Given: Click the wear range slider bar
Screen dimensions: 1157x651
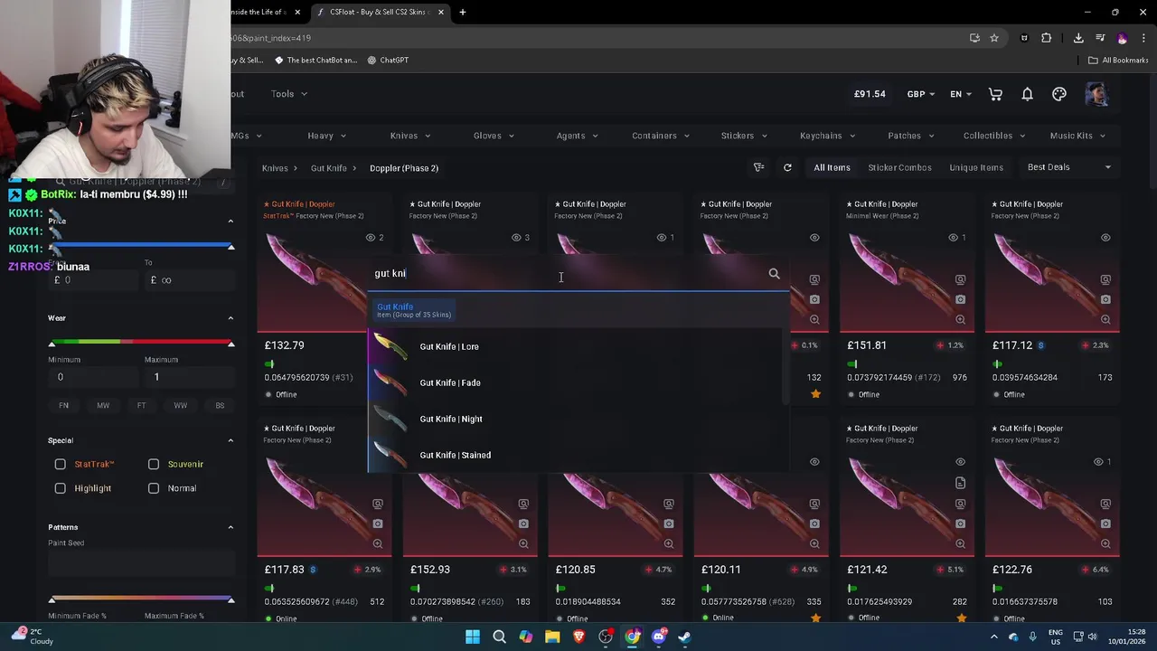Looking at the screenshot, I should (141, 342).
